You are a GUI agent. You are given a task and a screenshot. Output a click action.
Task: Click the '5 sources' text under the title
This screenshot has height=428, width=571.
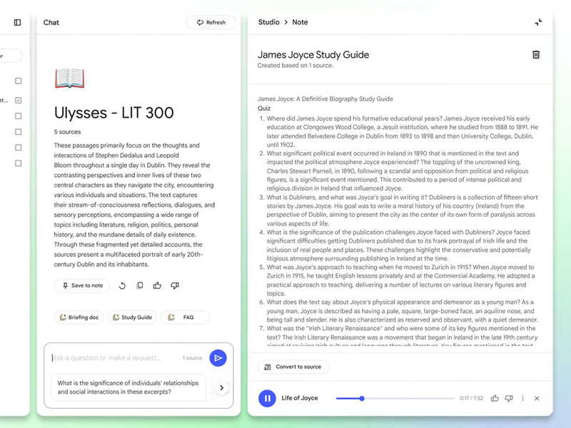(67, 132)
